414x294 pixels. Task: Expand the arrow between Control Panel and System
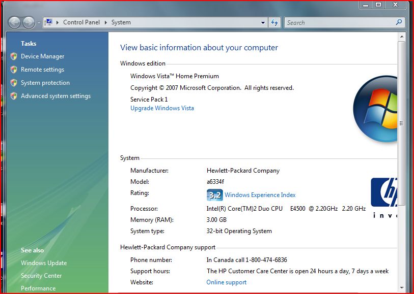[x=106, y=23]
